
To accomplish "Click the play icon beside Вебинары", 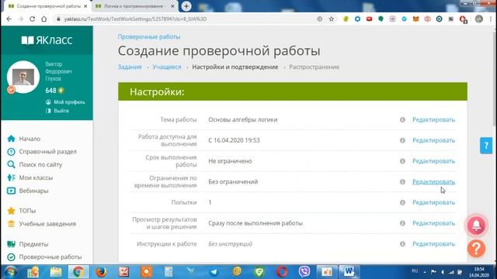I will 11,191.
